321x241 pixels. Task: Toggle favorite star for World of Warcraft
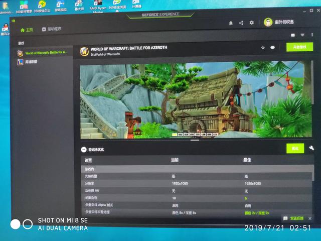(x=262, y=48)
